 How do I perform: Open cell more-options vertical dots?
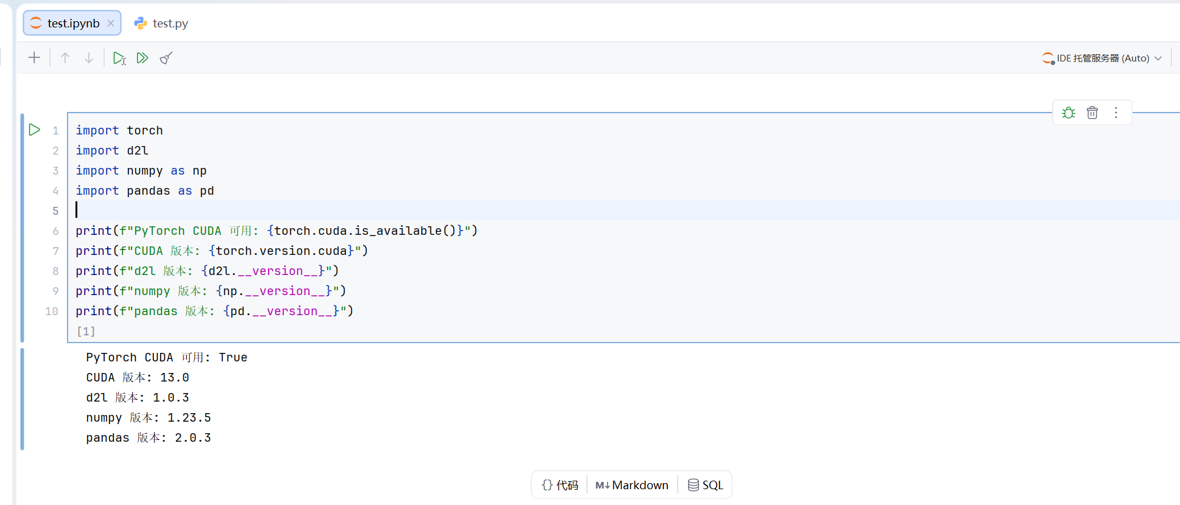pos(1116,113)
